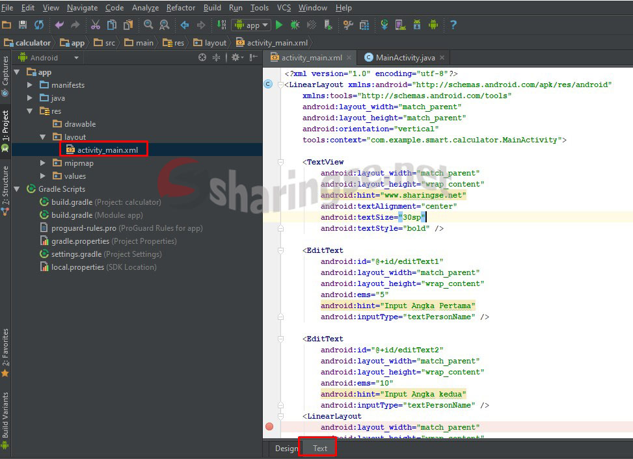Open the 7: Structure side tool window

tap(5, 190)
